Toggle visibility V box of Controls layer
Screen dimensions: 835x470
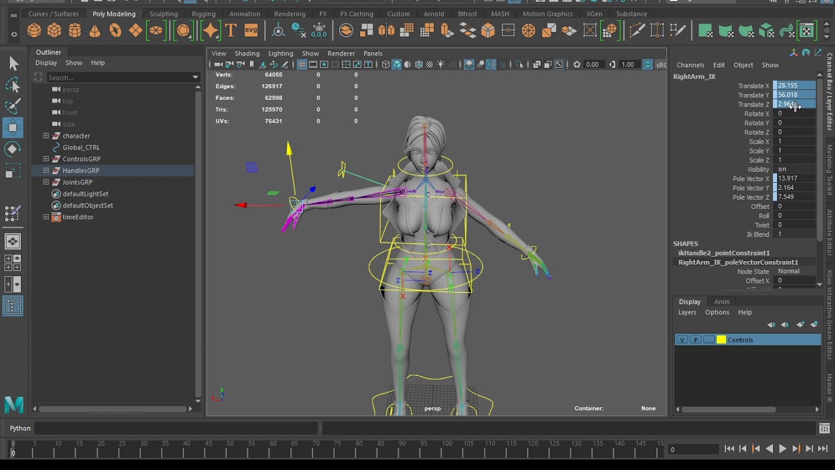[682, 340]
